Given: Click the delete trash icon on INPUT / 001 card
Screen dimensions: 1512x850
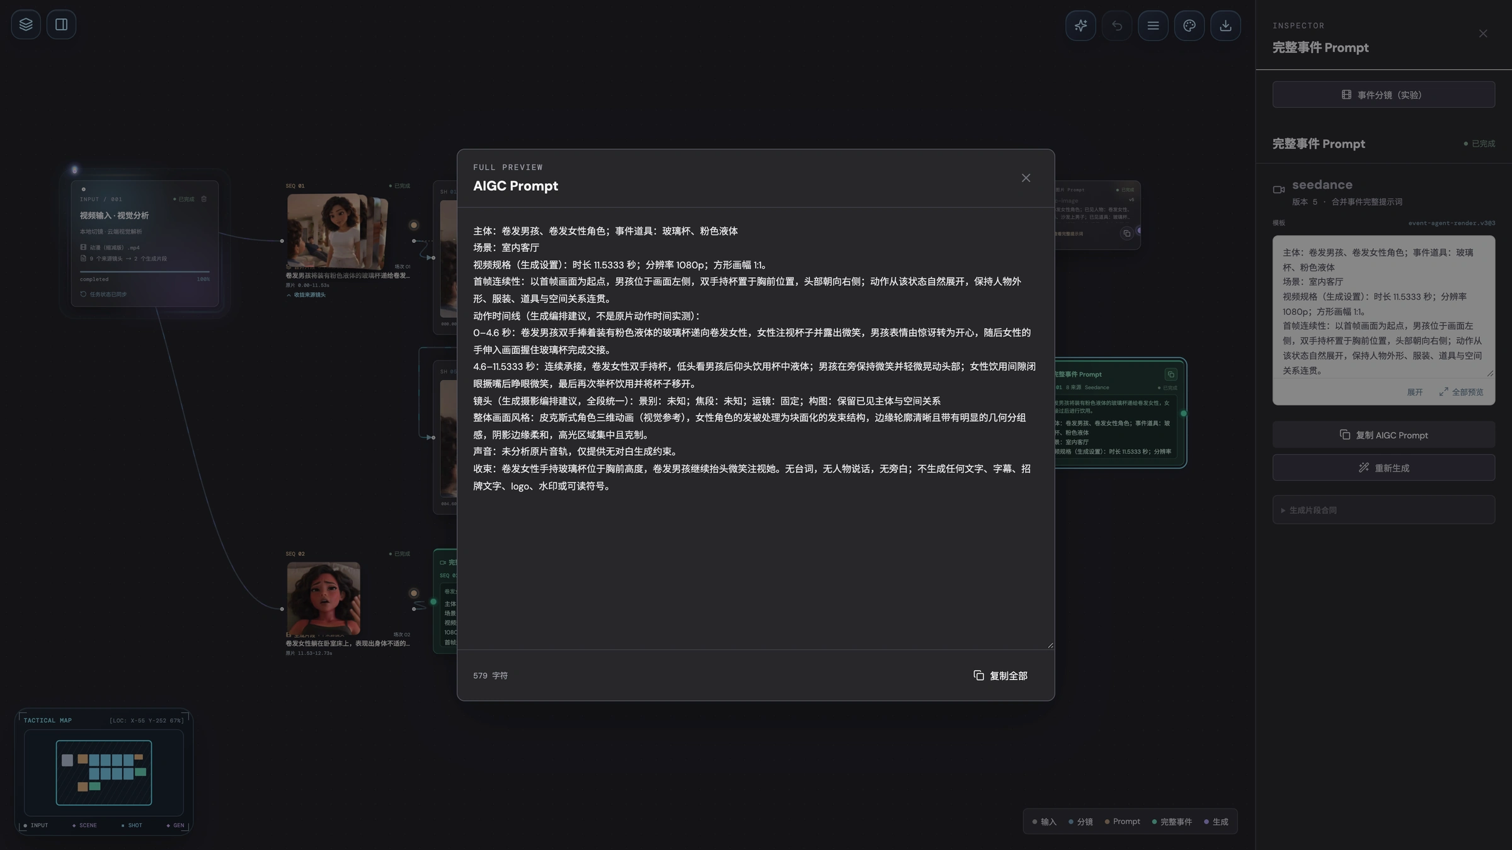Looking at the screenshot, I should [203, 199].
